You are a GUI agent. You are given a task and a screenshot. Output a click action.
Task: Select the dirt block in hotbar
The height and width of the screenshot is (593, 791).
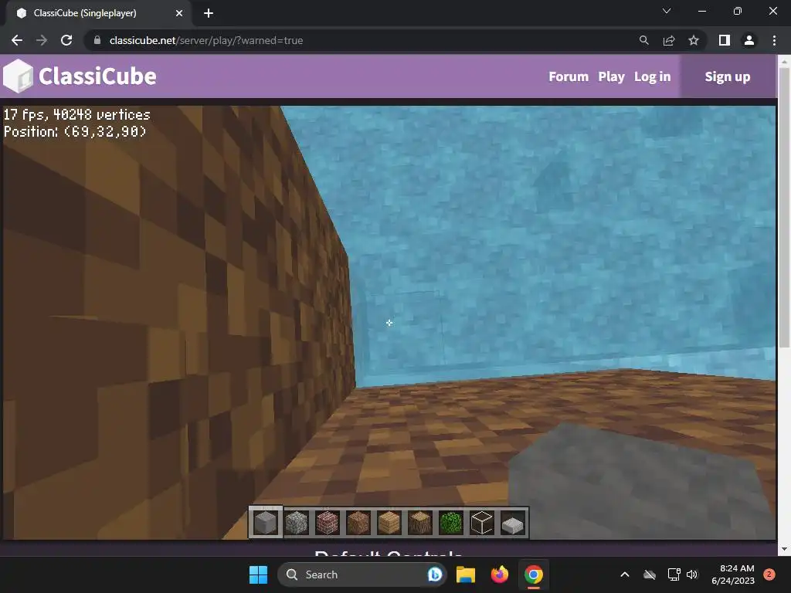click(358, 523)
